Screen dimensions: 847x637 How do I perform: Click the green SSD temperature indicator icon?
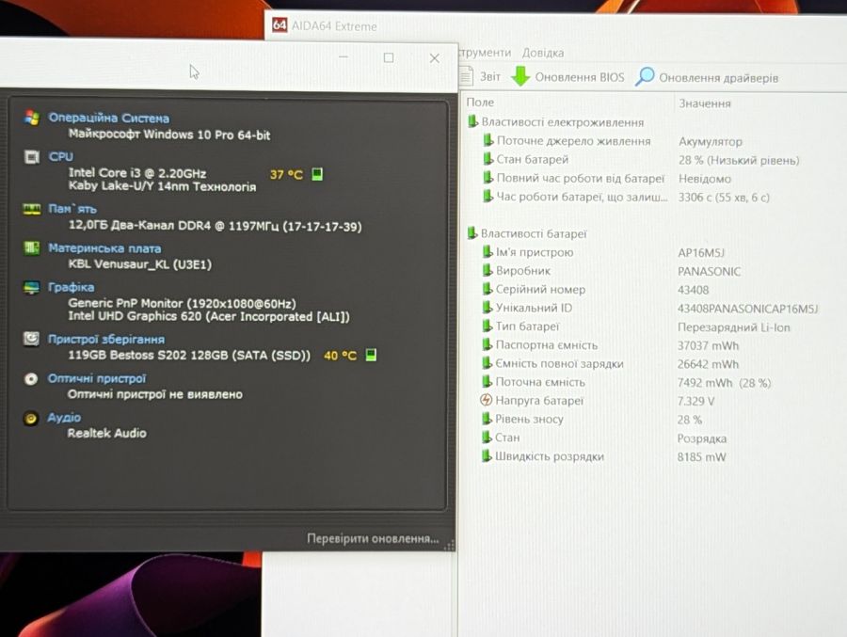(x=371, y=355)
